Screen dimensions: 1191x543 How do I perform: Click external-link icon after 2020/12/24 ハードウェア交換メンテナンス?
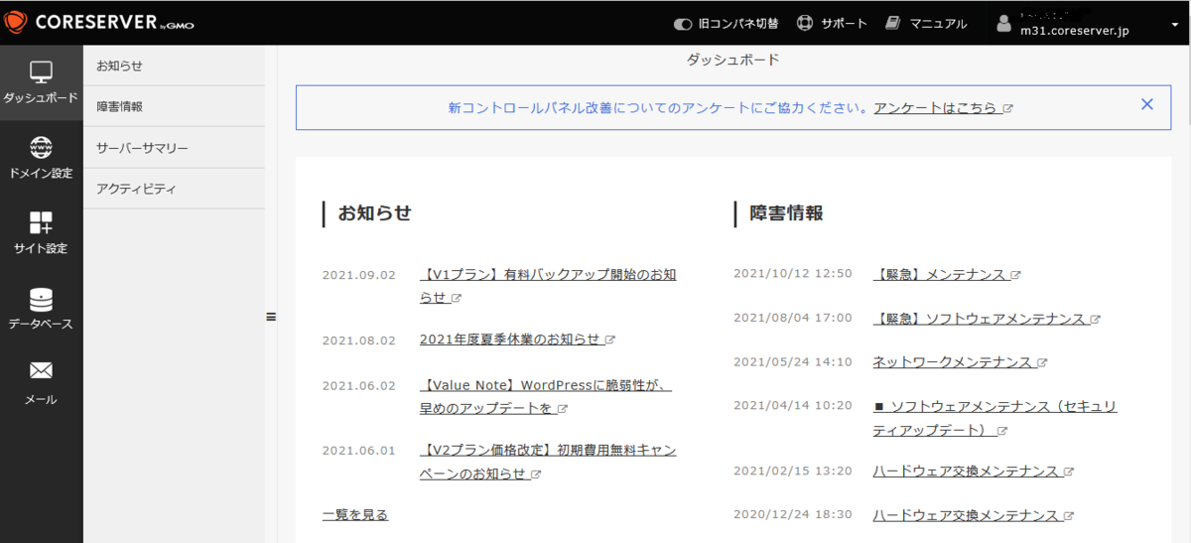pos(1069,516)
